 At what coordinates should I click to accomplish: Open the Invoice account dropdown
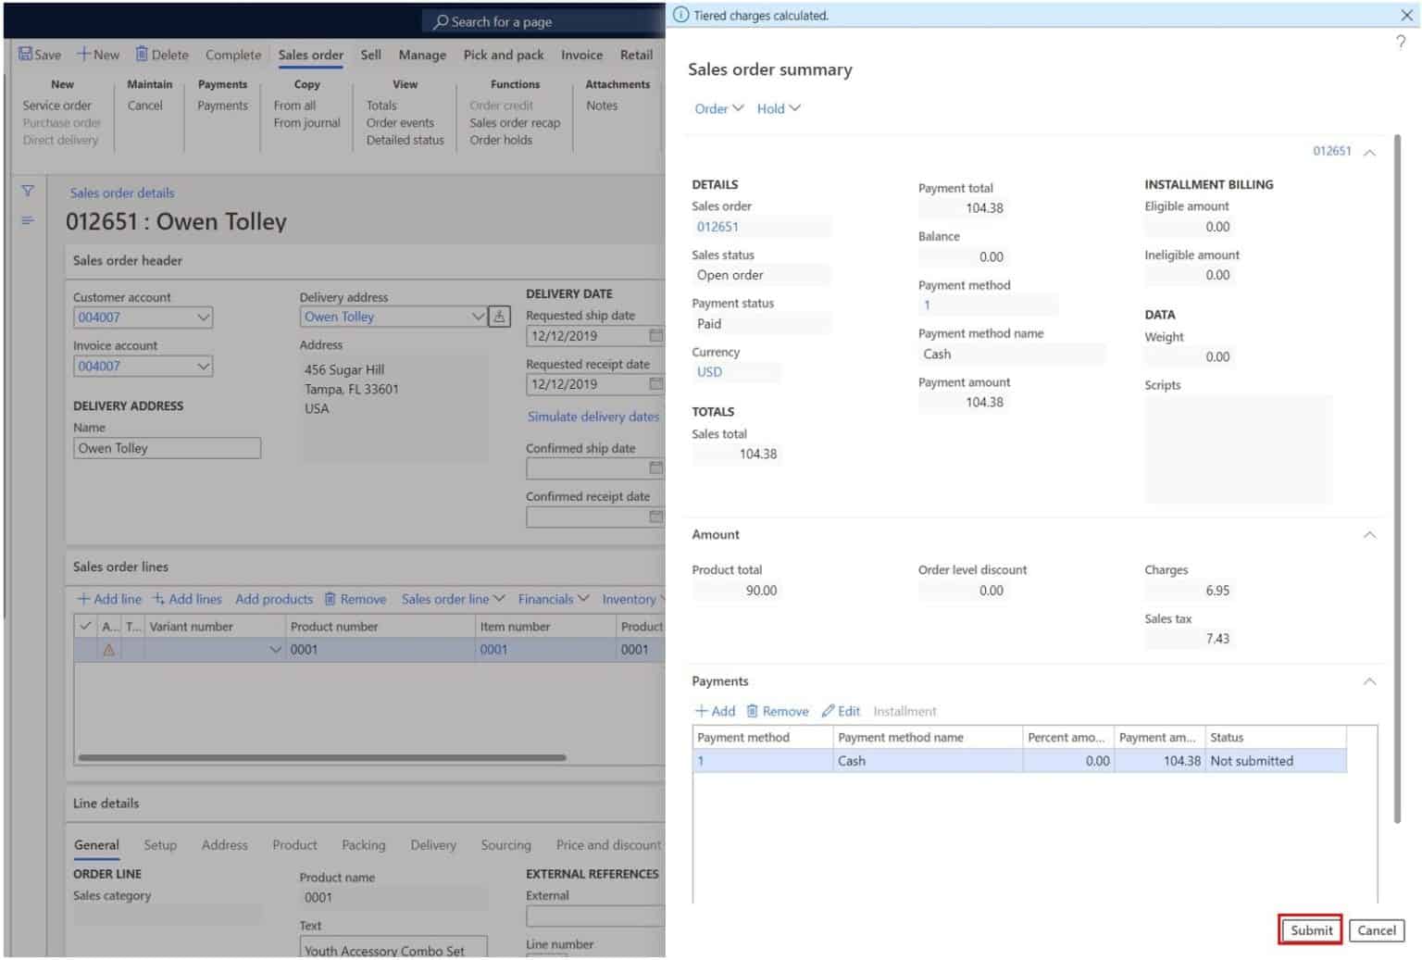[x=204, y=366]
